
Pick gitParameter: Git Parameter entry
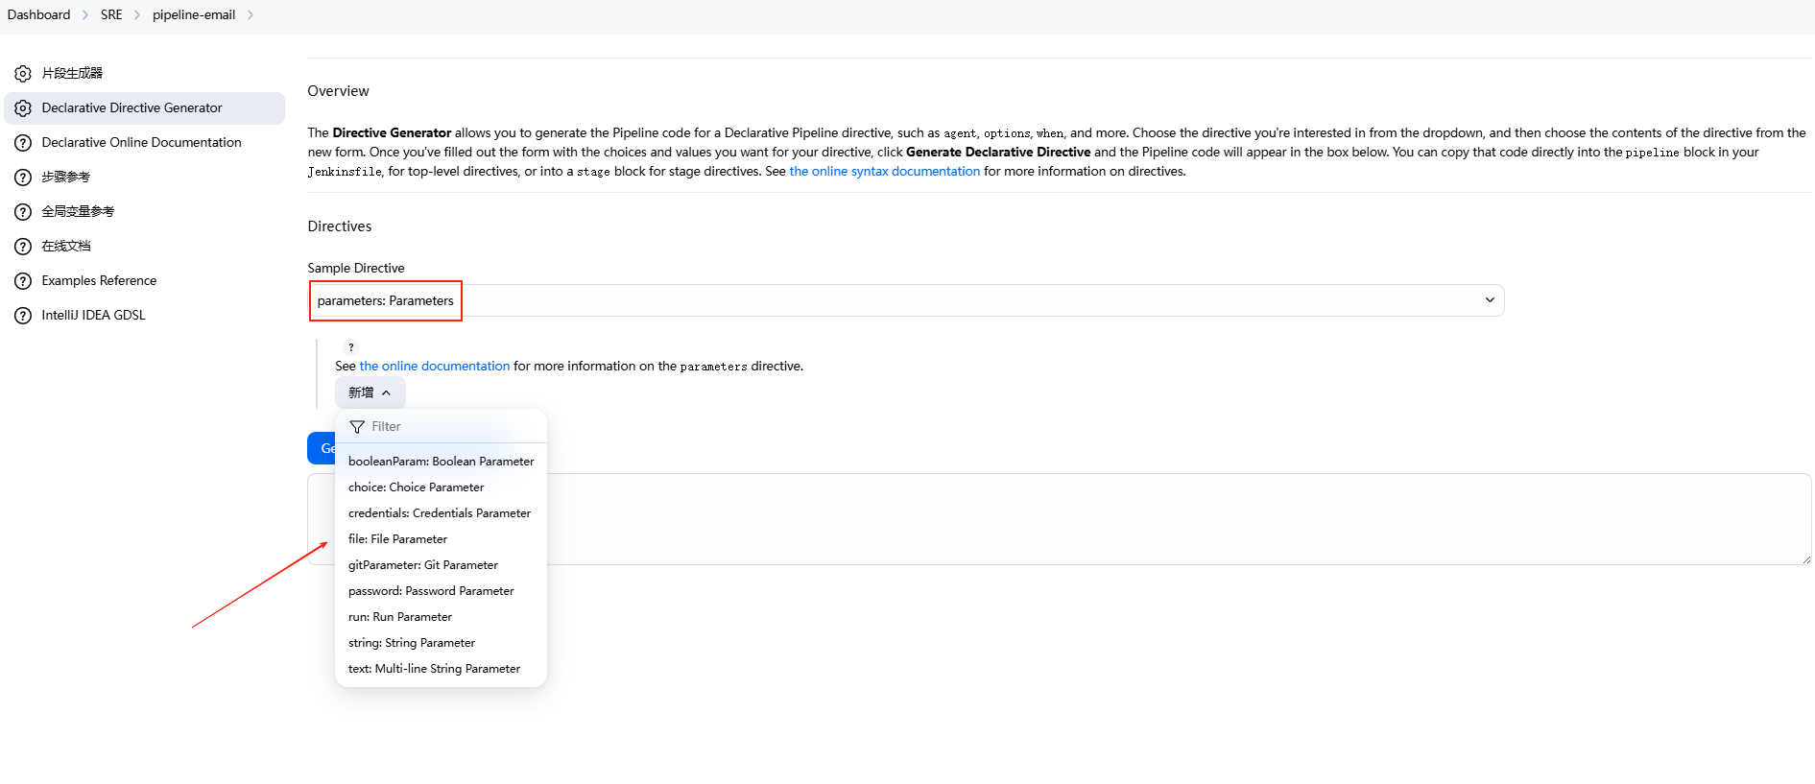pyautogui.click(x=423, y=565)
